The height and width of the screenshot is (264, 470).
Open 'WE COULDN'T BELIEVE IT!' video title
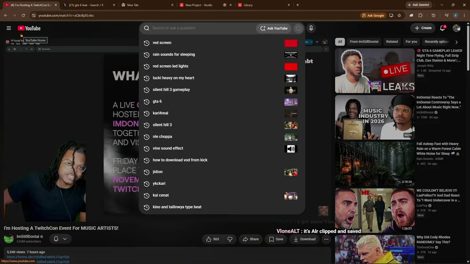click(x=438, y=195)
